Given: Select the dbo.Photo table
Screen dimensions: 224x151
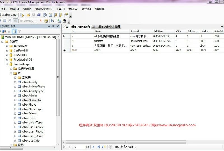Looking at the screenshot, I should (x=29, y=105).
